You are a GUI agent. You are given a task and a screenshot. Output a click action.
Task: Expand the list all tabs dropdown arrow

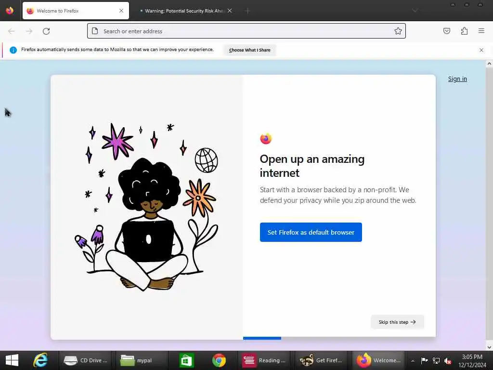[x=415, y=11]
